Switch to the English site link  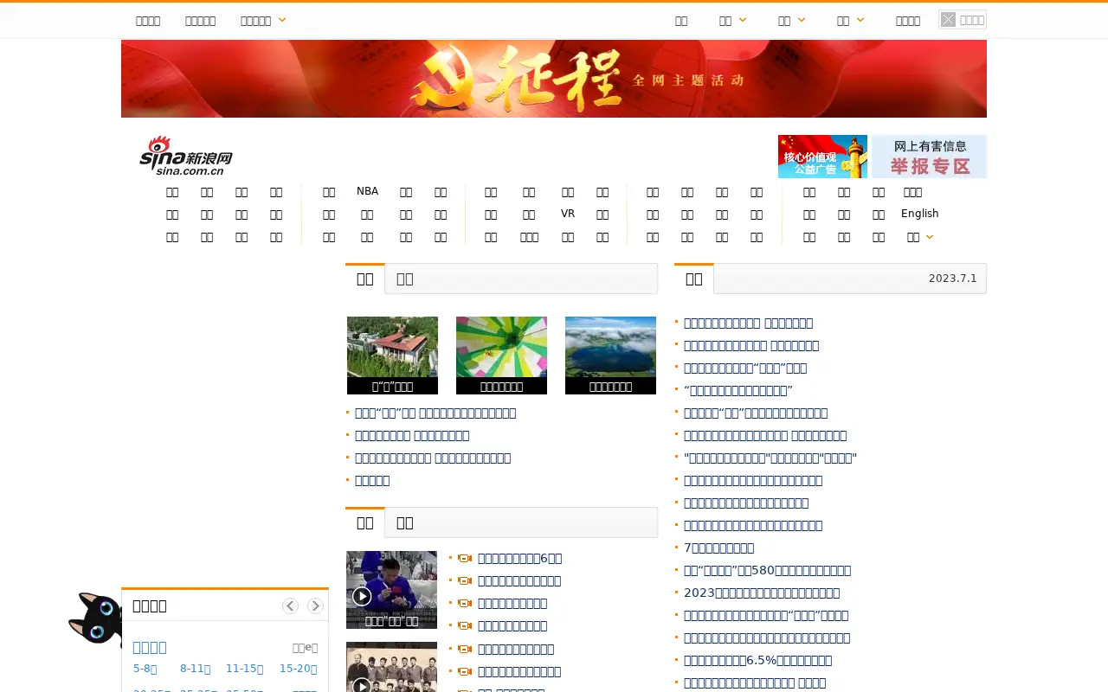pyautogui.click(x=919, y=214)
